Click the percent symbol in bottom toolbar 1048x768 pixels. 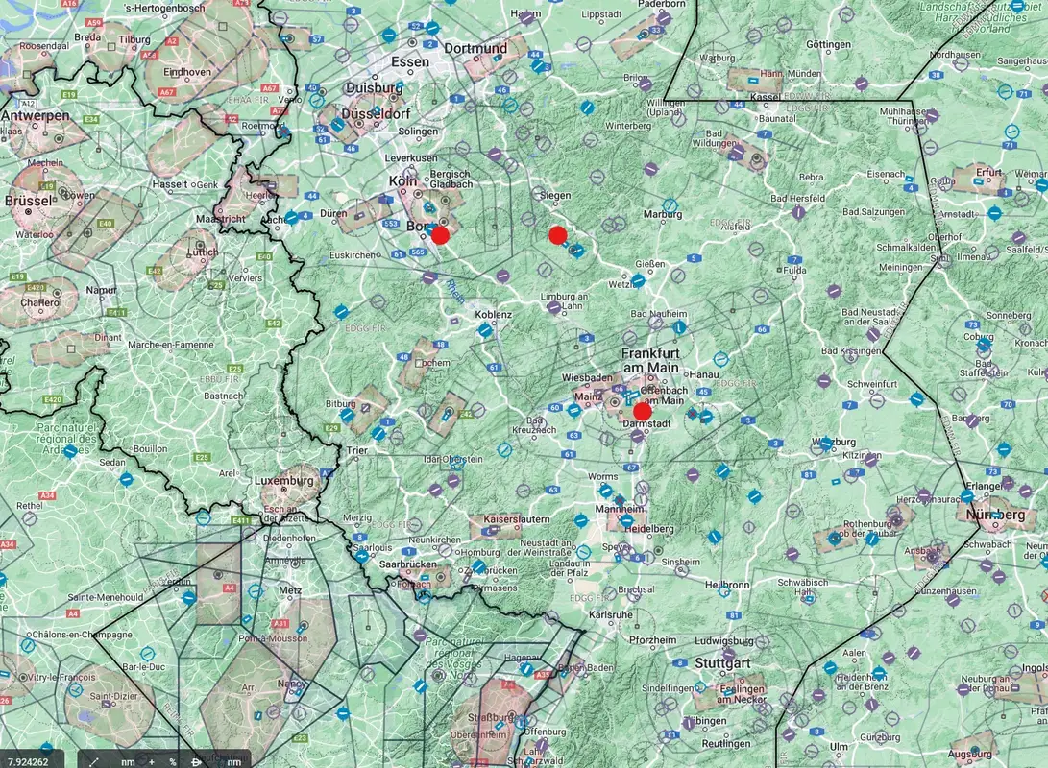[173, 762]
